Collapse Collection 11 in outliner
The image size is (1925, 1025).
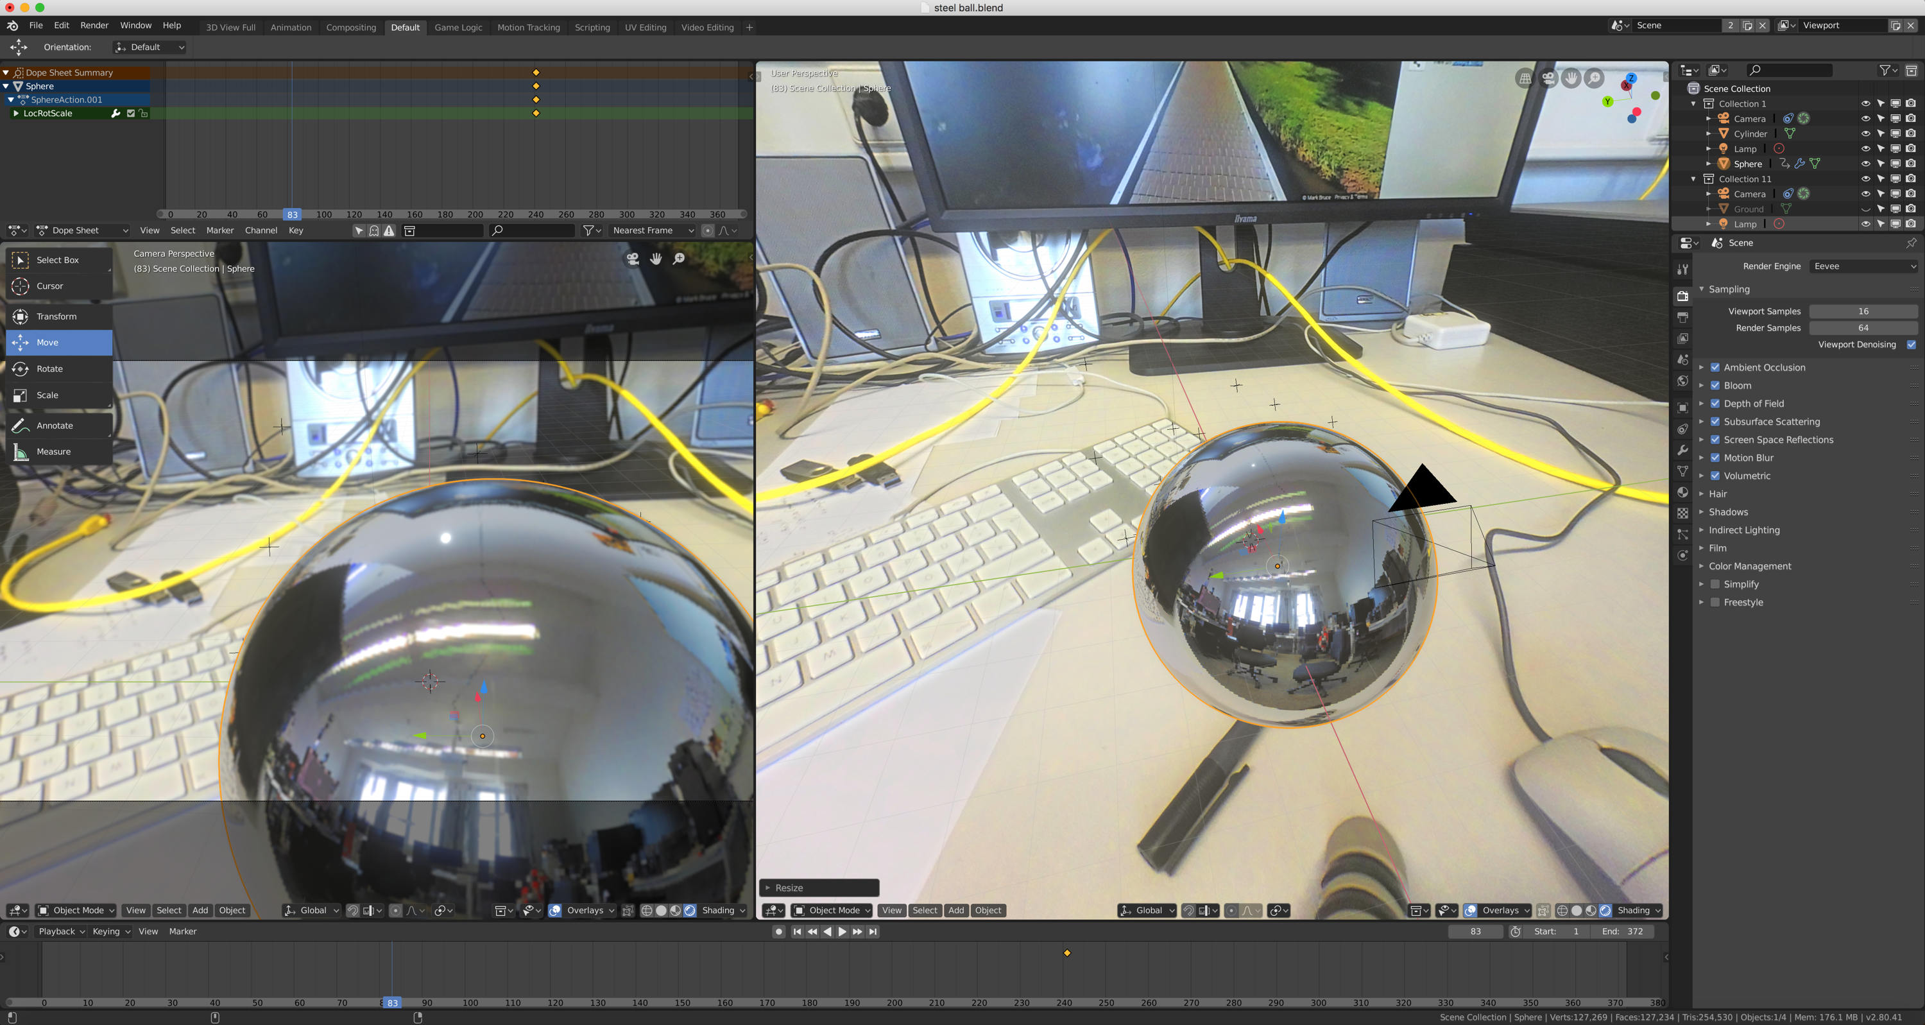point(1694,178)
